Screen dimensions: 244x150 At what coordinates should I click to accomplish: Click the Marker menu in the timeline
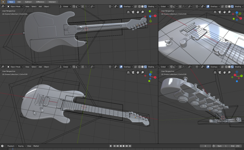pos(36,146)
